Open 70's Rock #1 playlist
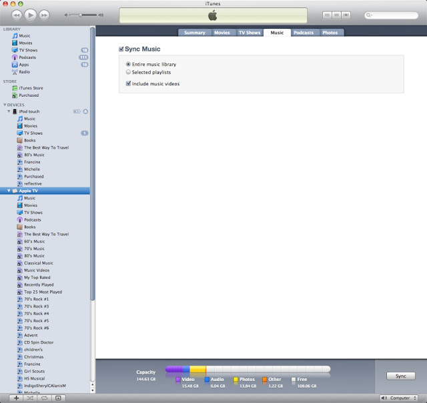Image resolution: width=427 pixels, height=403 pixels. click(36, 299)
